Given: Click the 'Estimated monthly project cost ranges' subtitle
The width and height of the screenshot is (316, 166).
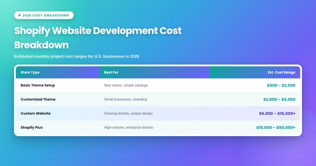Looking at the screenshot, I should pos(76,57).
